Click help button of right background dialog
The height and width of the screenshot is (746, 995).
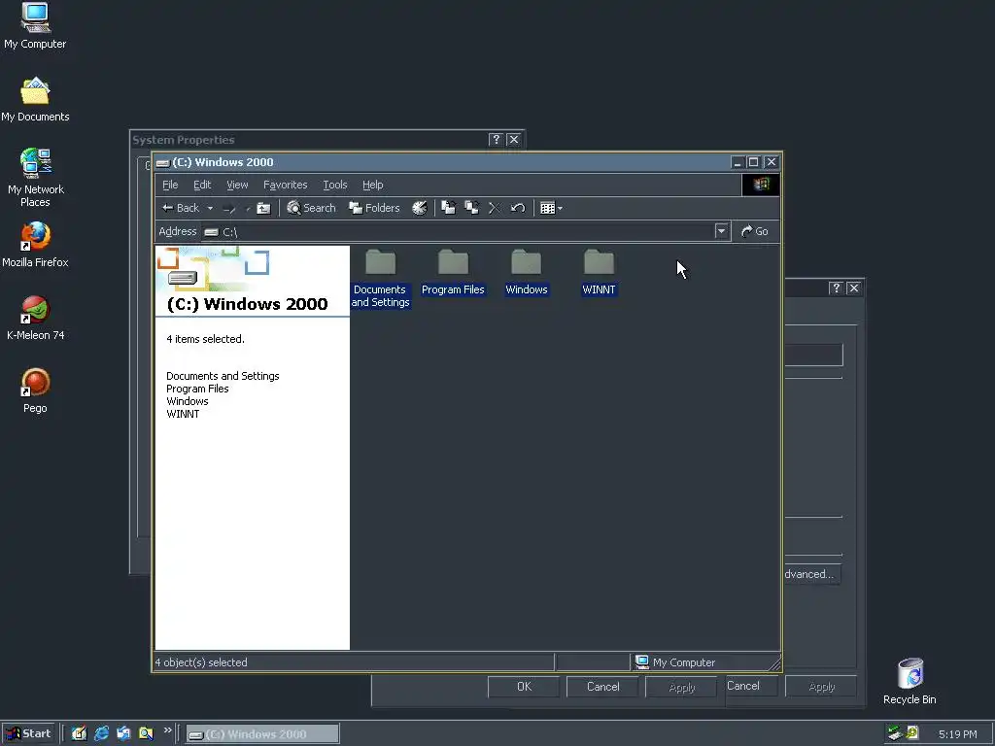click(837, 288)
